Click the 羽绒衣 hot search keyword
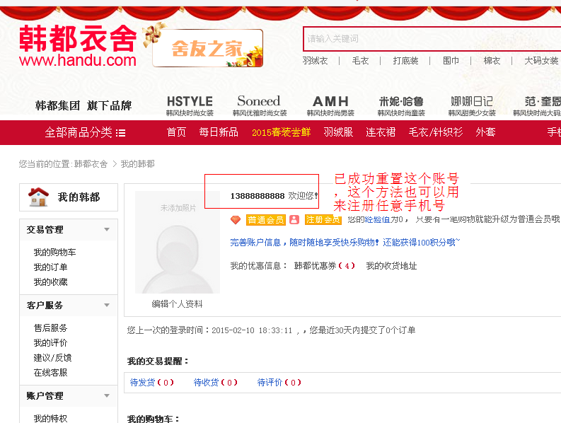The height and width of the screenshot is (423, 561). (316, 61)
